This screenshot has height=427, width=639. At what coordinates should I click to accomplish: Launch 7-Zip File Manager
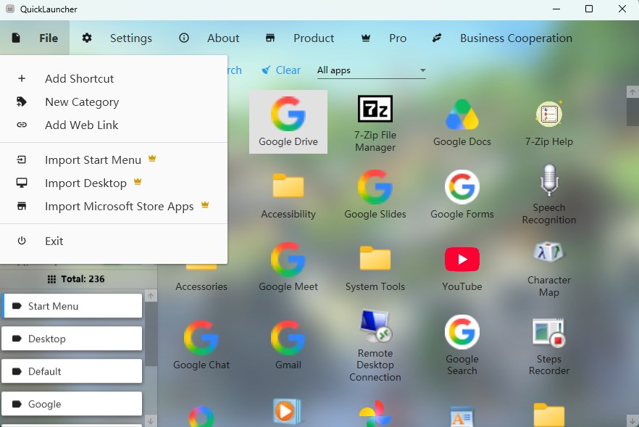375,122
